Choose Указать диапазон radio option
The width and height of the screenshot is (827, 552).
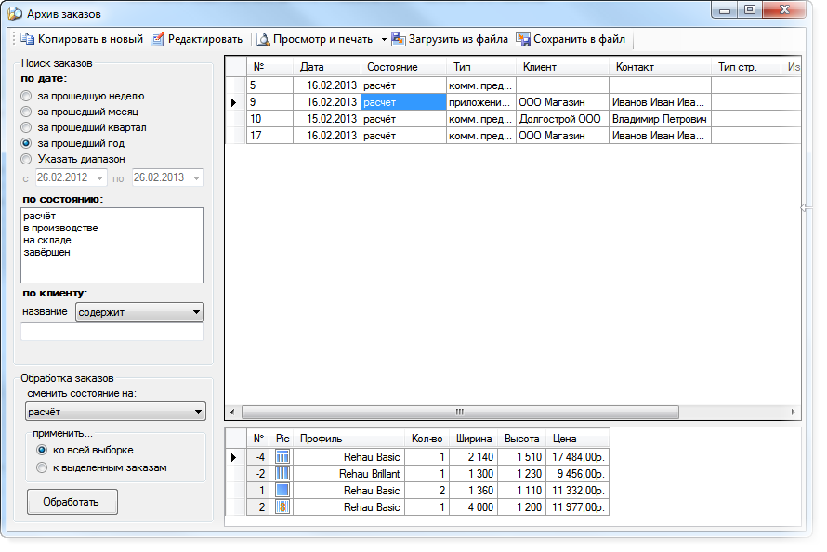pos(26,159)
